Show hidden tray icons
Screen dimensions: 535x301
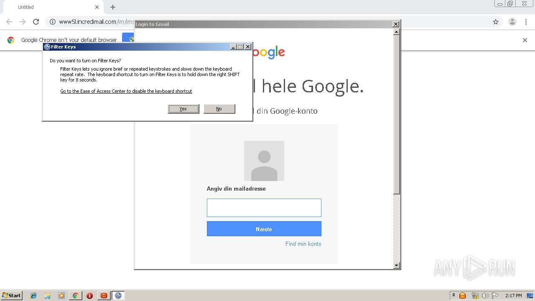tap(453, 296)
